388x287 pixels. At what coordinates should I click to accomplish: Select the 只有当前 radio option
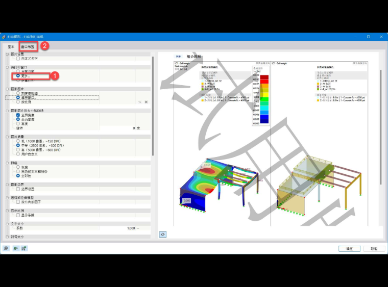18,71
